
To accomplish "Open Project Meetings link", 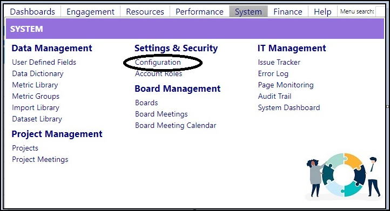I will [x=40, y=159].
